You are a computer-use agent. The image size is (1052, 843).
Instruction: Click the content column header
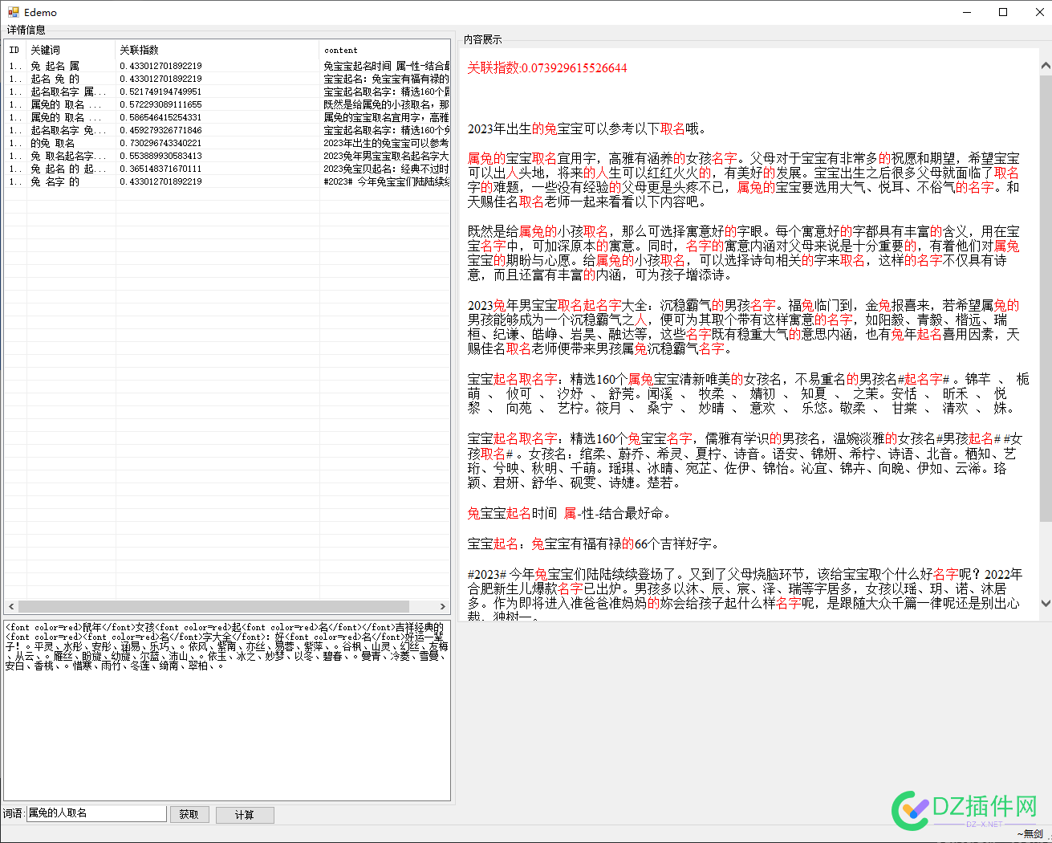pyautogui.click(x=385, y=50)
